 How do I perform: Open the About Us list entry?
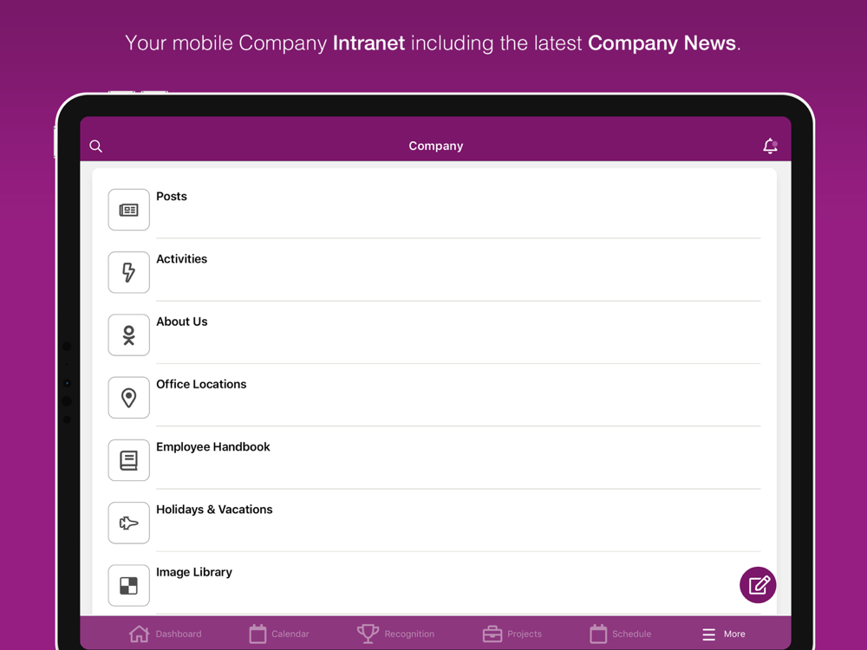click(434, 335)
